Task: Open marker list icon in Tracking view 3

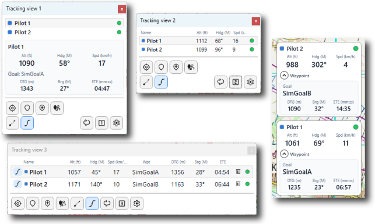Action: point(62,204)
